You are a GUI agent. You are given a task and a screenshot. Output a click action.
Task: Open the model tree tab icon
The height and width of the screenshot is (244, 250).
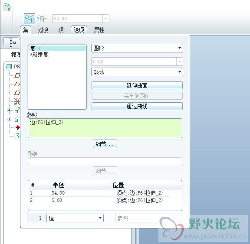13,42
